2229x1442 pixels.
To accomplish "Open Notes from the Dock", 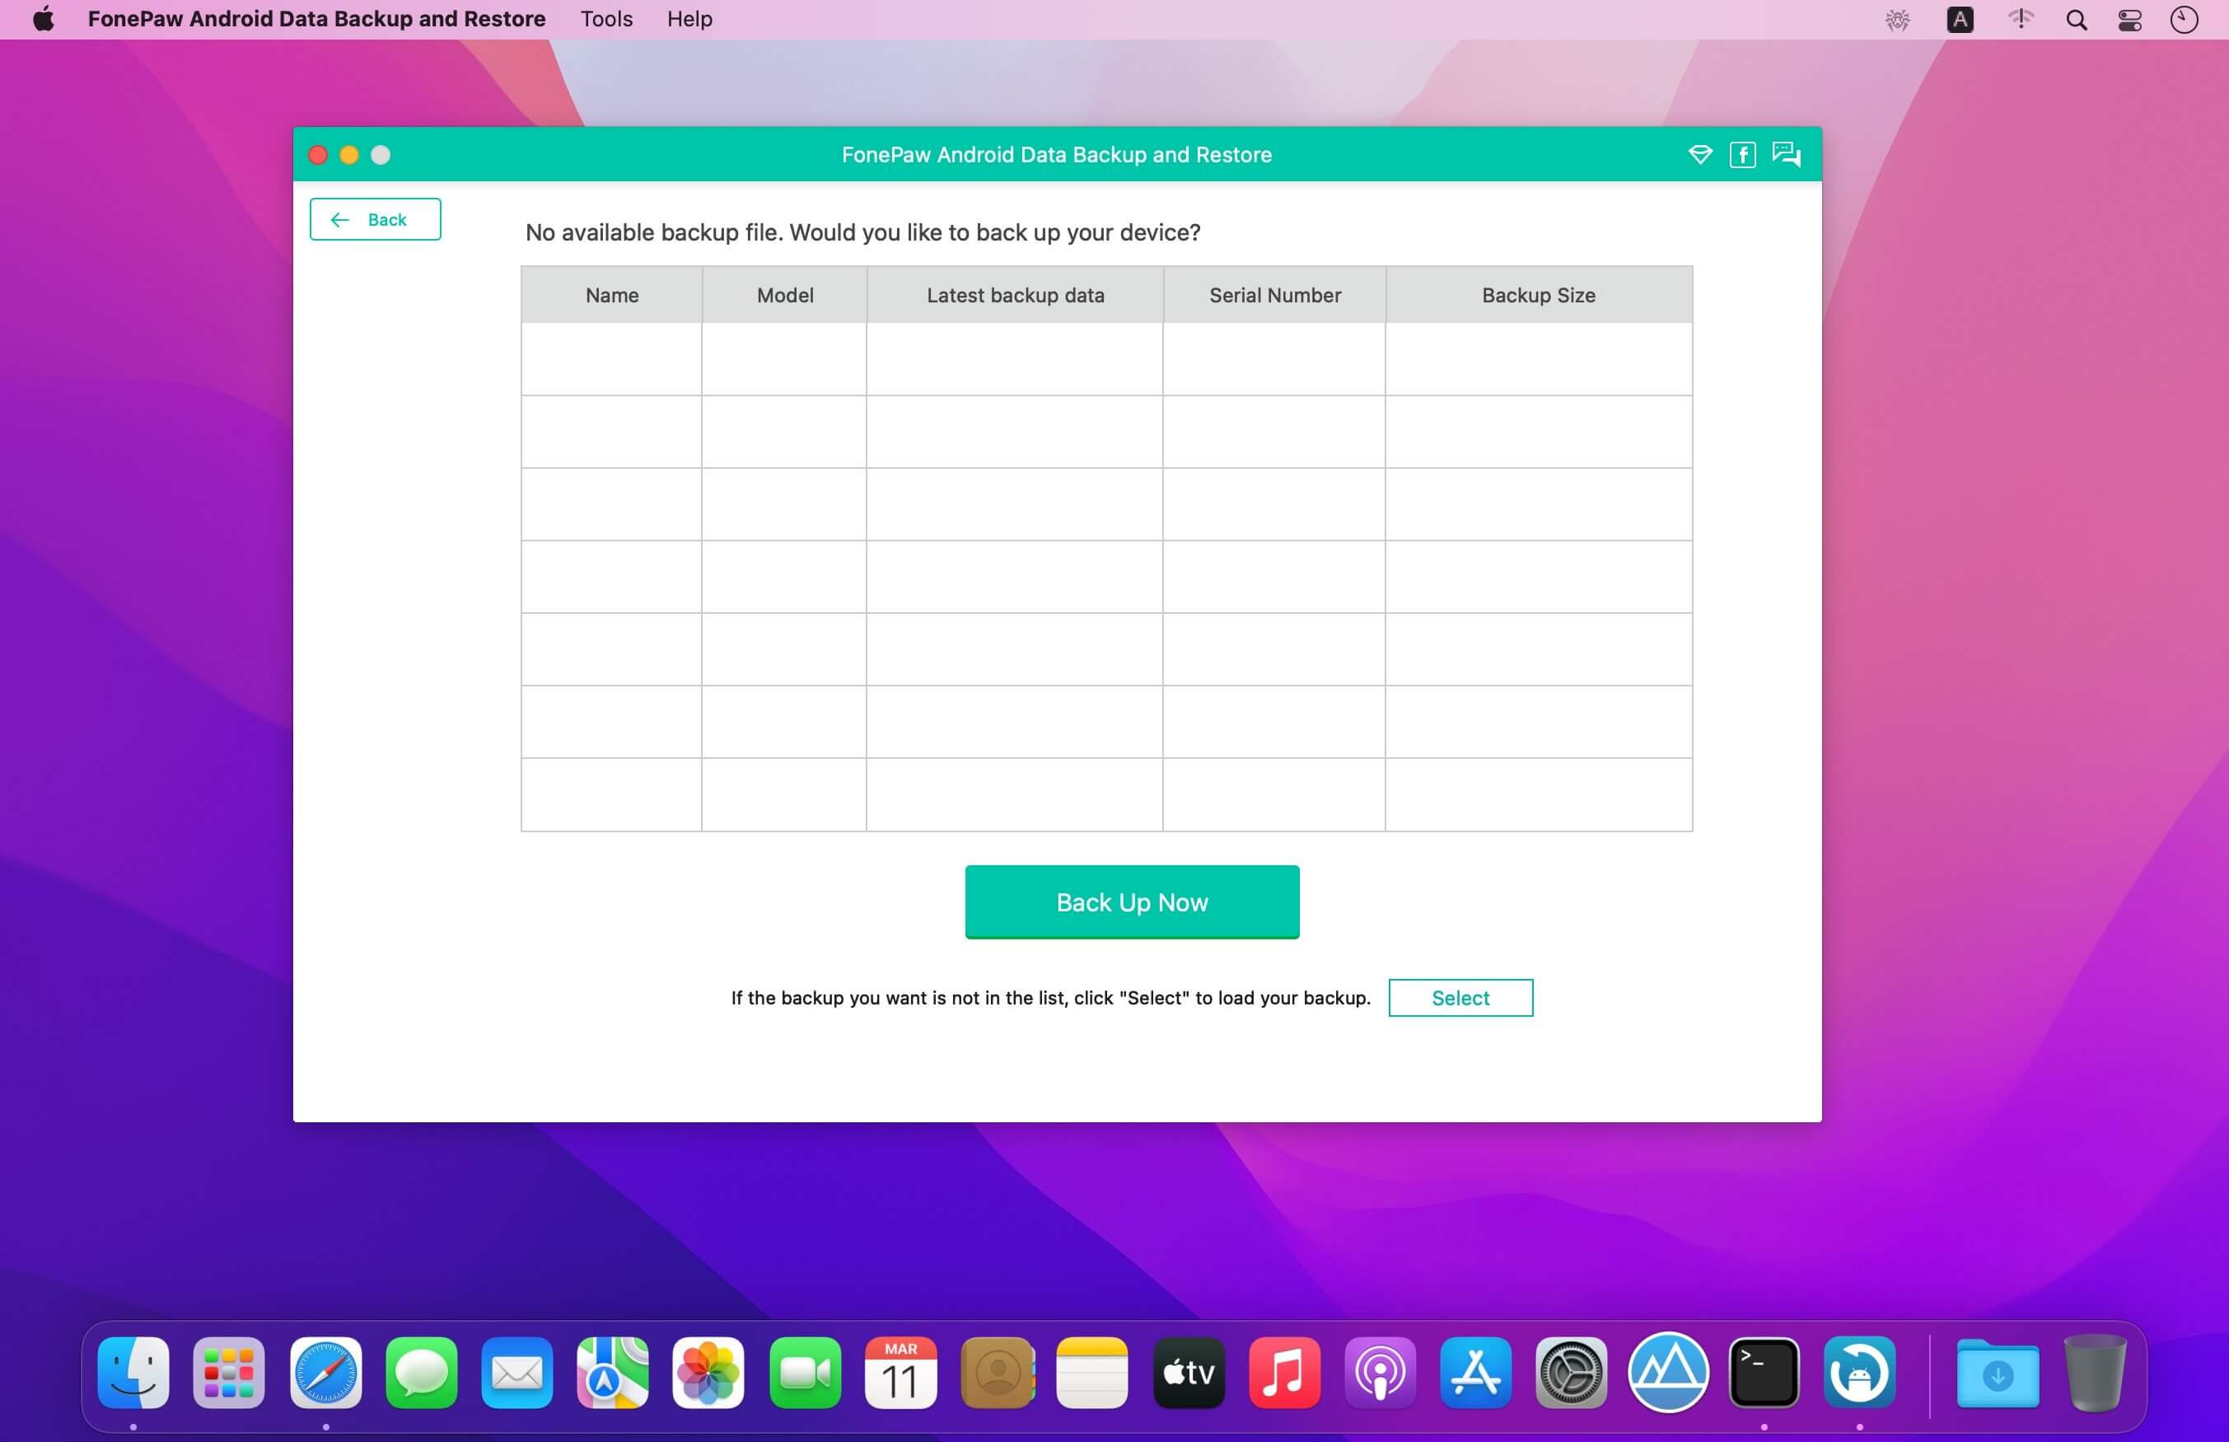I will click(x=1092, y=1373).
